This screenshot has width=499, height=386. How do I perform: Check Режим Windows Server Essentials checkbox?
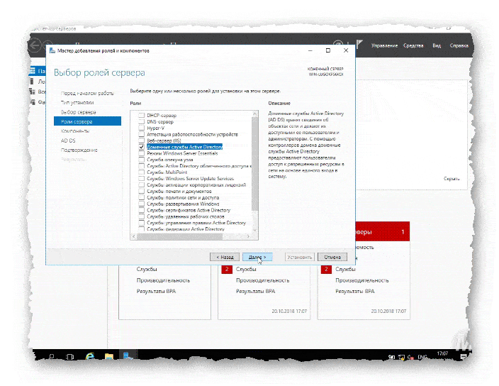click(142, 153)
